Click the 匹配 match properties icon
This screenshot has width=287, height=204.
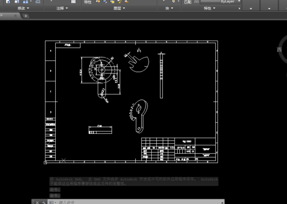point(188,2)
